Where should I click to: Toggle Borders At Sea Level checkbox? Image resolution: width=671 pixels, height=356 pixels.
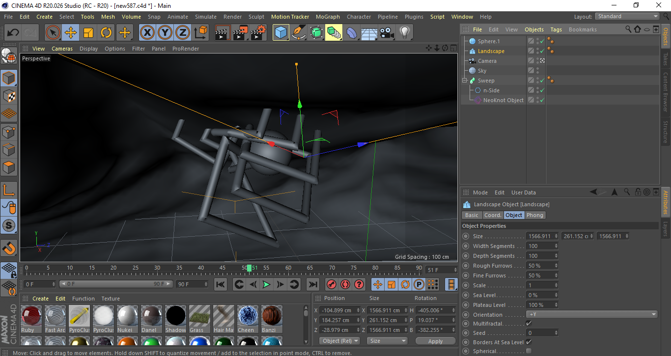coord(529,342)
